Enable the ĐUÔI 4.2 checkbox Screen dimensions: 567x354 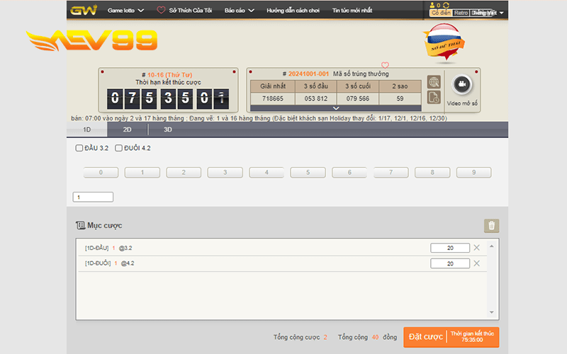[118, 148]
